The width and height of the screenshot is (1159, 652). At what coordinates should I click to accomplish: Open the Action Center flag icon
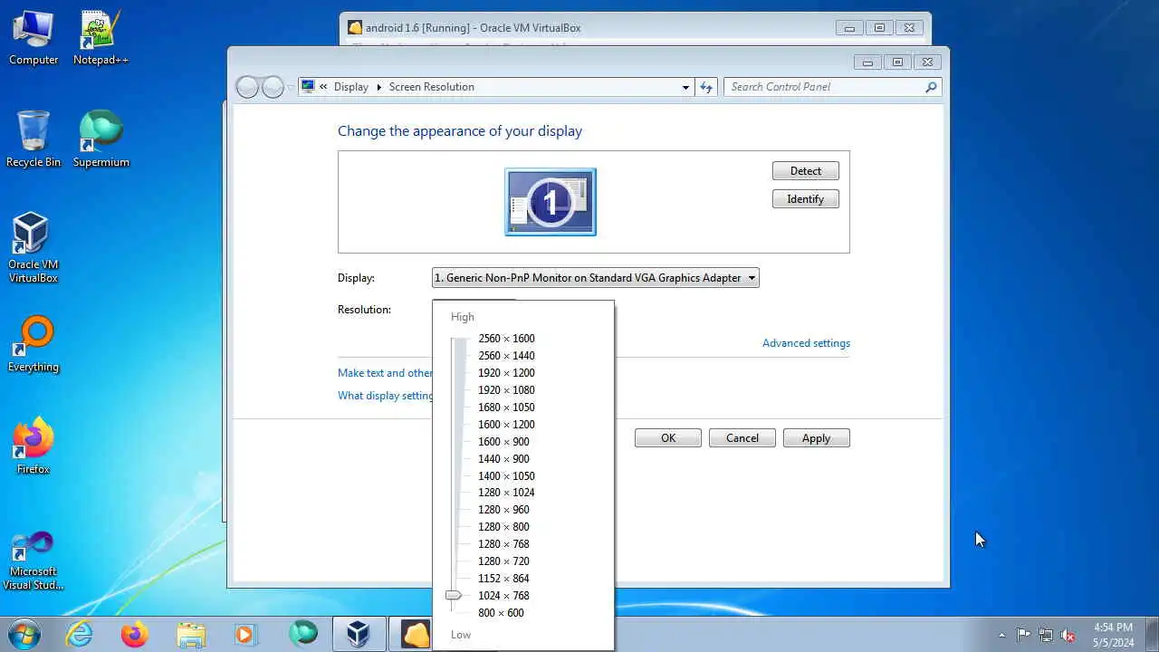click(x=1023, y=635)
